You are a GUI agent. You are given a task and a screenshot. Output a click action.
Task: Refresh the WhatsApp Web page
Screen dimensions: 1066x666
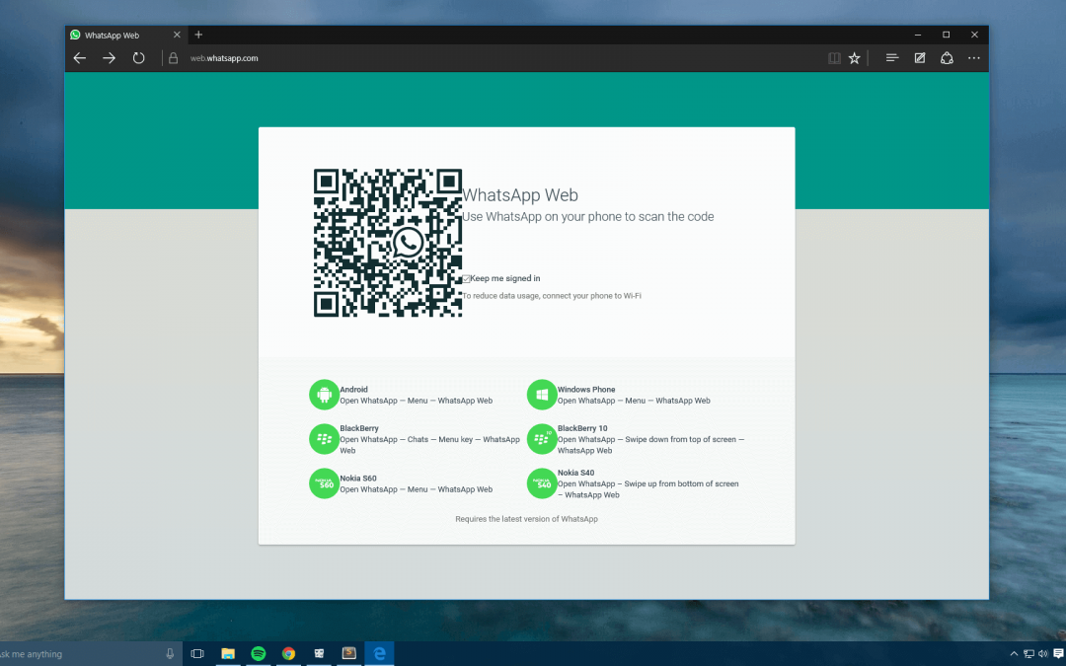(139, 58)
